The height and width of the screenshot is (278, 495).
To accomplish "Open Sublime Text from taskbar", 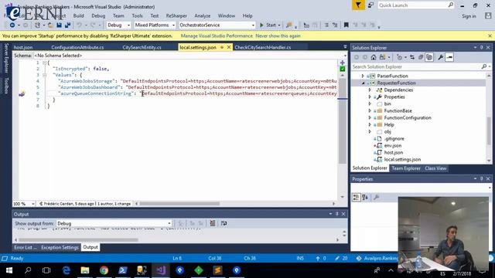I will point(217,270).
